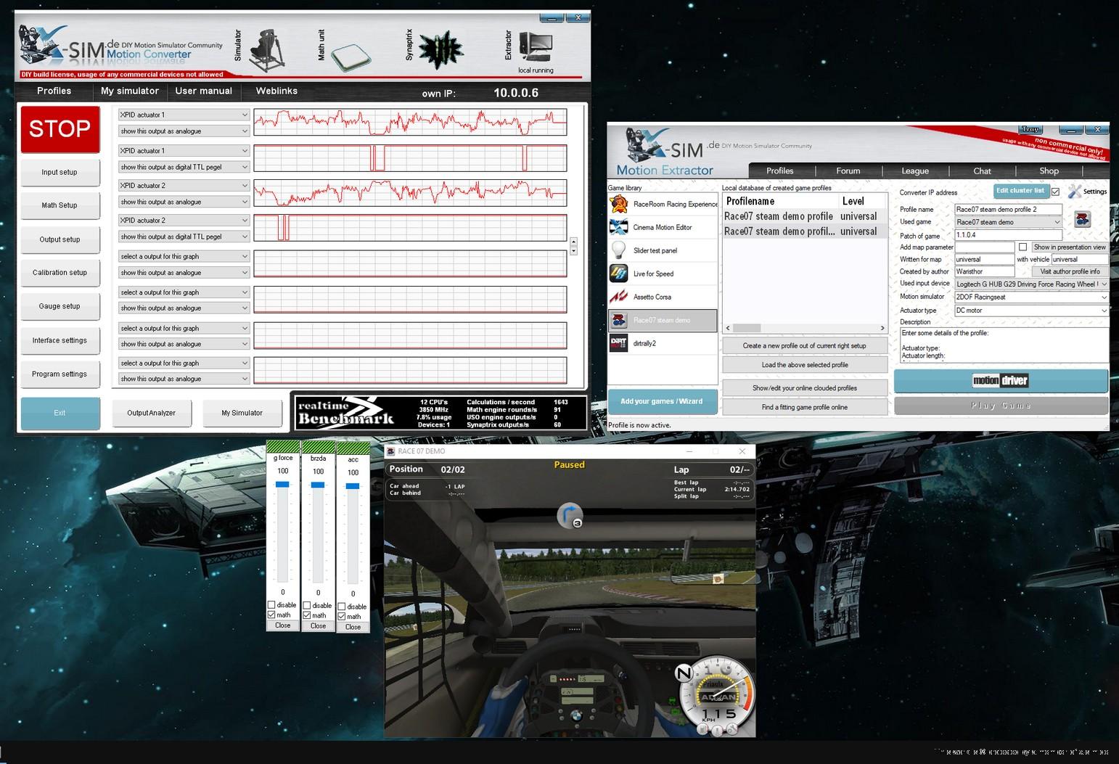Click Load the above selected profile
The height and width of the screenshot is (764, 1119).
pos(804,365)
